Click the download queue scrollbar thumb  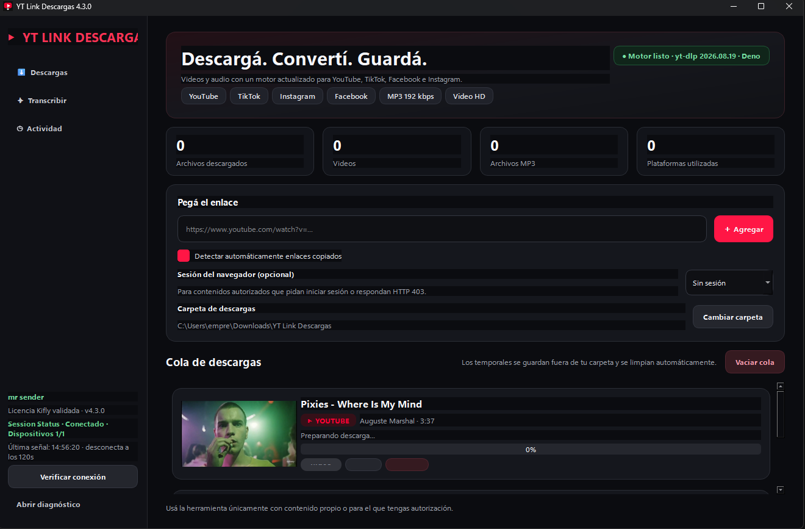click(780, 414)
